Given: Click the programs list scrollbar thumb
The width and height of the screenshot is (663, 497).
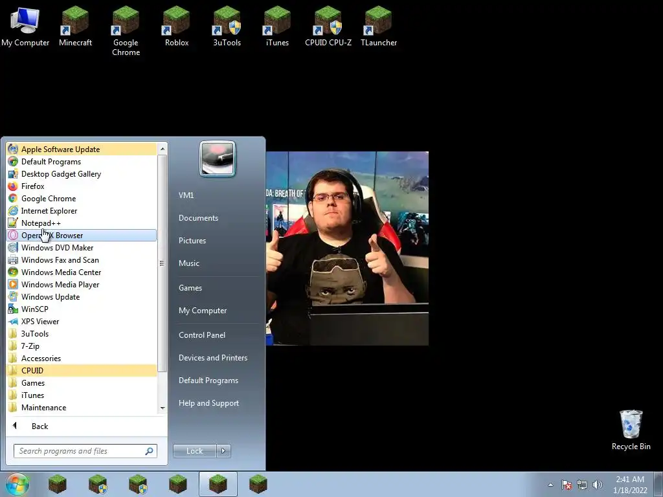Looking at the screenshot, I should pyautogui.click(x=163, y=263).
